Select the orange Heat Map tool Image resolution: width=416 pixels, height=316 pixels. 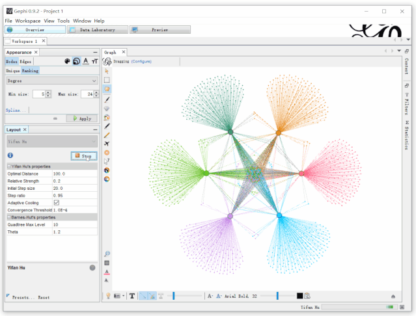coord(107,153)
